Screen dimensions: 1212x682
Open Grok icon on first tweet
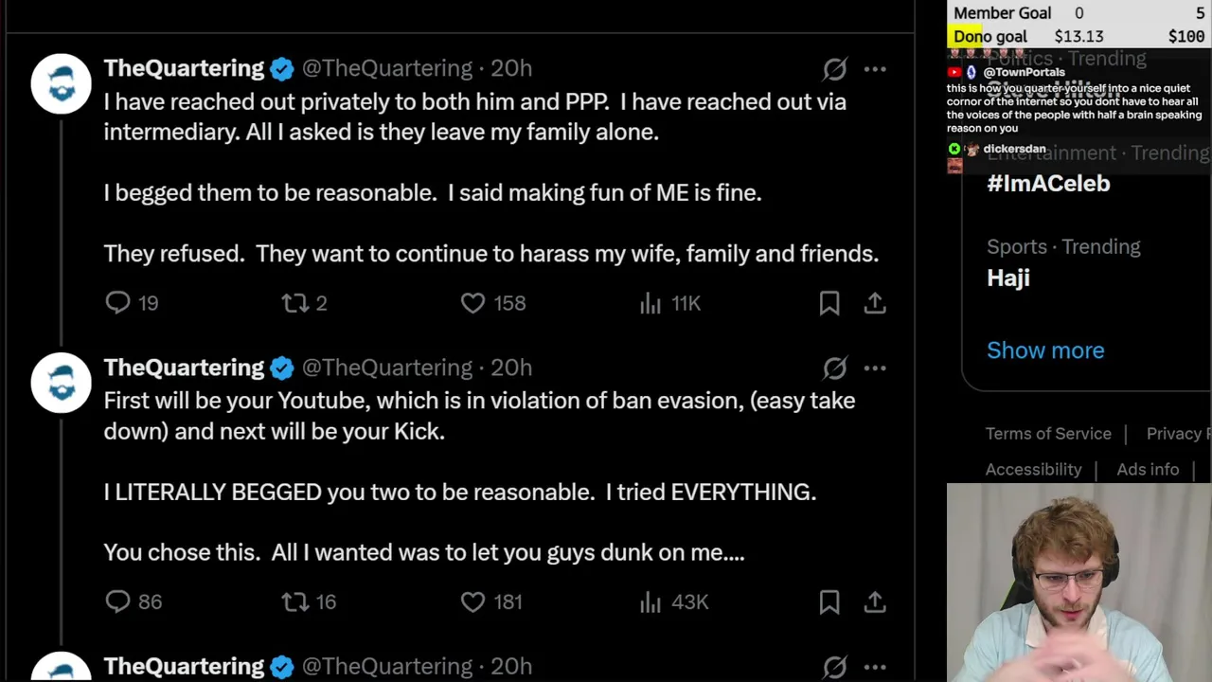[x=834, y=68]
